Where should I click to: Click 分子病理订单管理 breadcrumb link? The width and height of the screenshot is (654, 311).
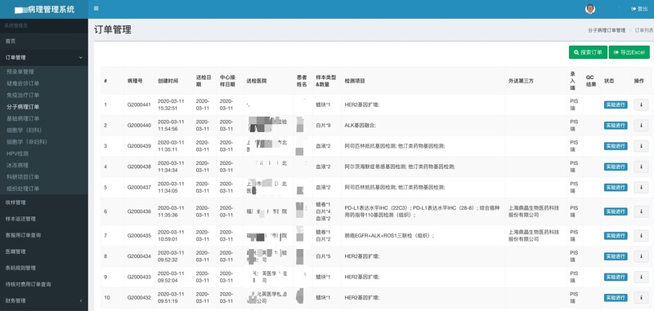click(x=607, y=30)
